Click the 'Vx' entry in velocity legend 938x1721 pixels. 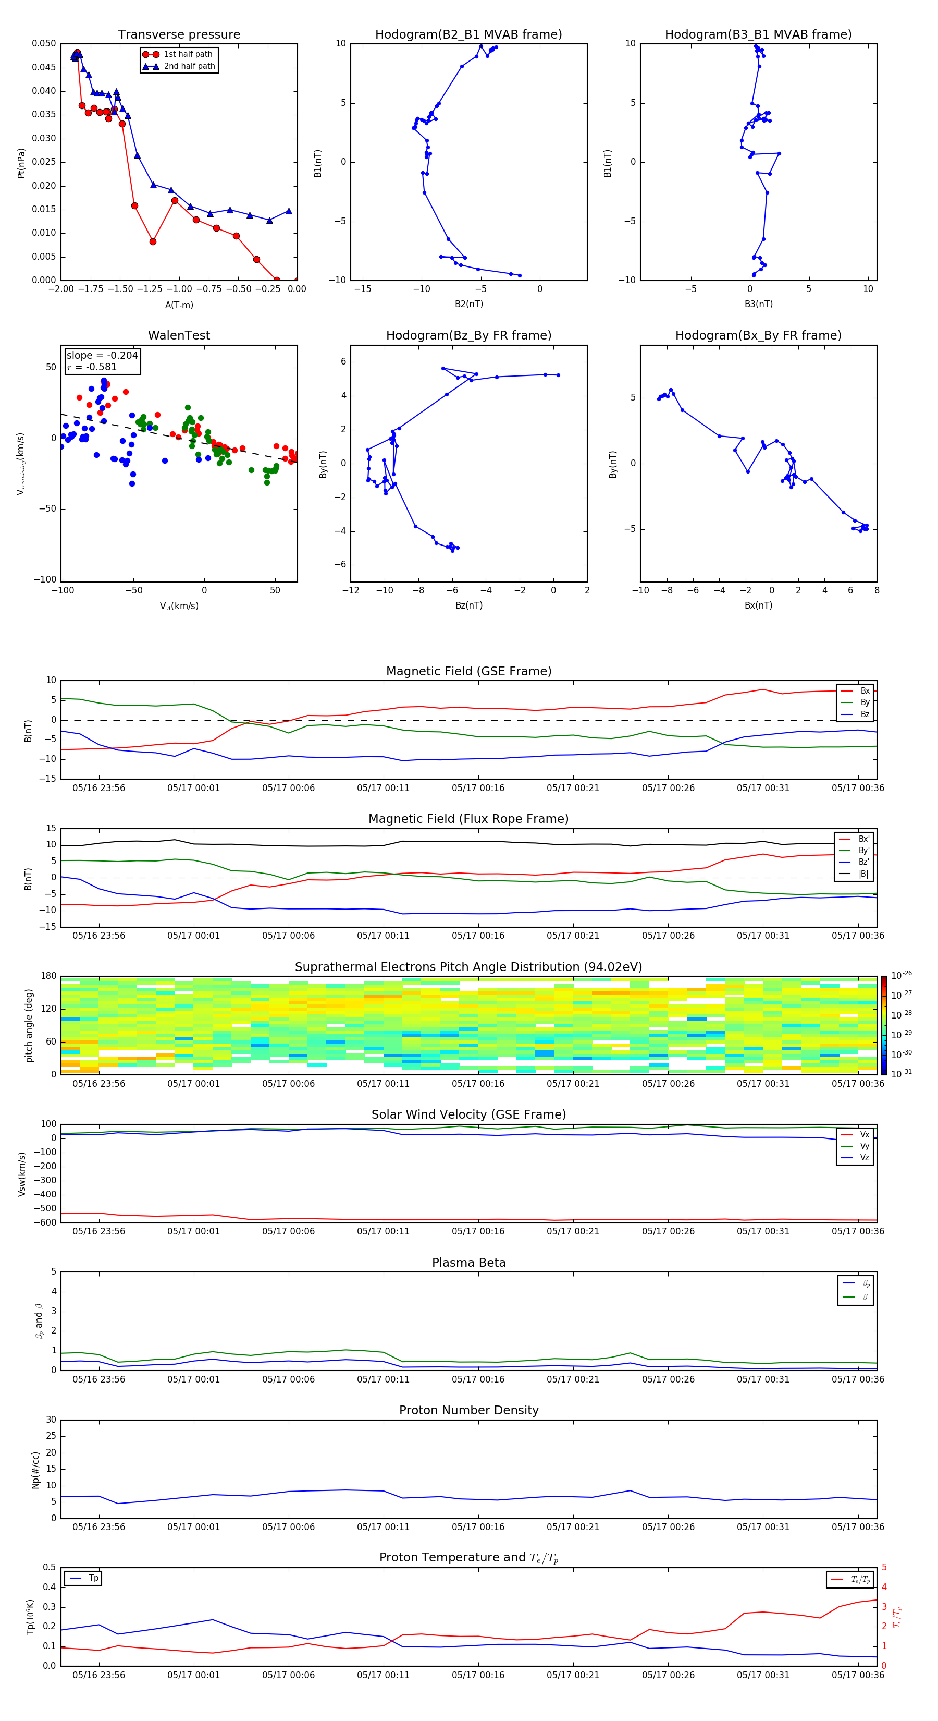pos(855,1134)
